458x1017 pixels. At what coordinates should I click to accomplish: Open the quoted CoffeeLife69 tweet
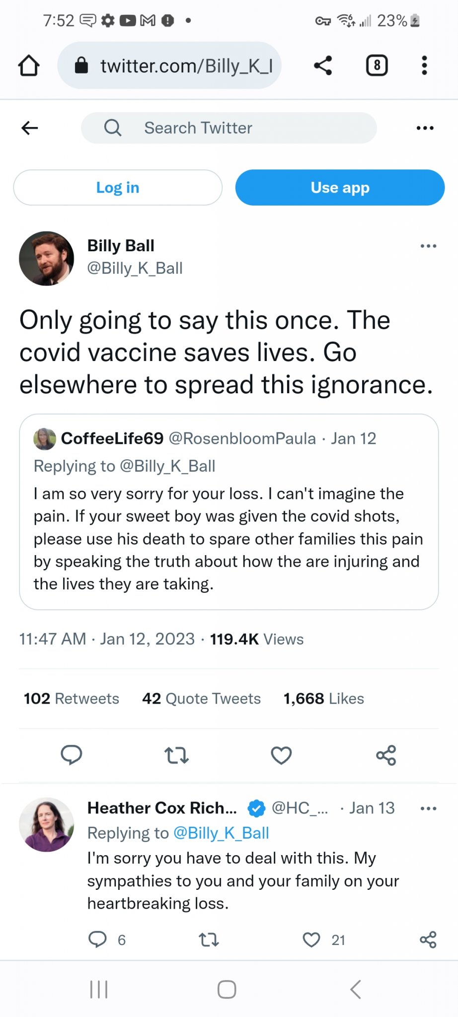229,539
